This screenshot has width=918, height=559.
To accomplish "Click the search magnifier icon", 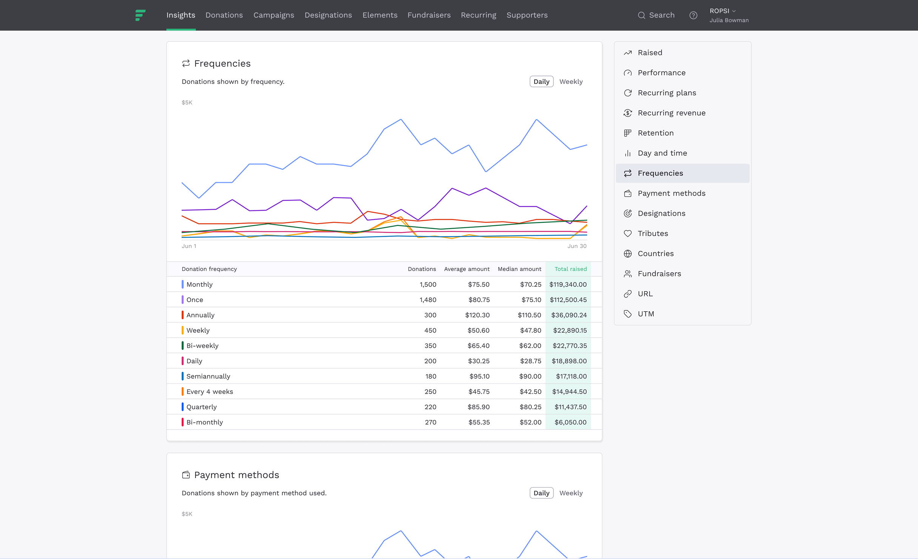I will (641, 15).
